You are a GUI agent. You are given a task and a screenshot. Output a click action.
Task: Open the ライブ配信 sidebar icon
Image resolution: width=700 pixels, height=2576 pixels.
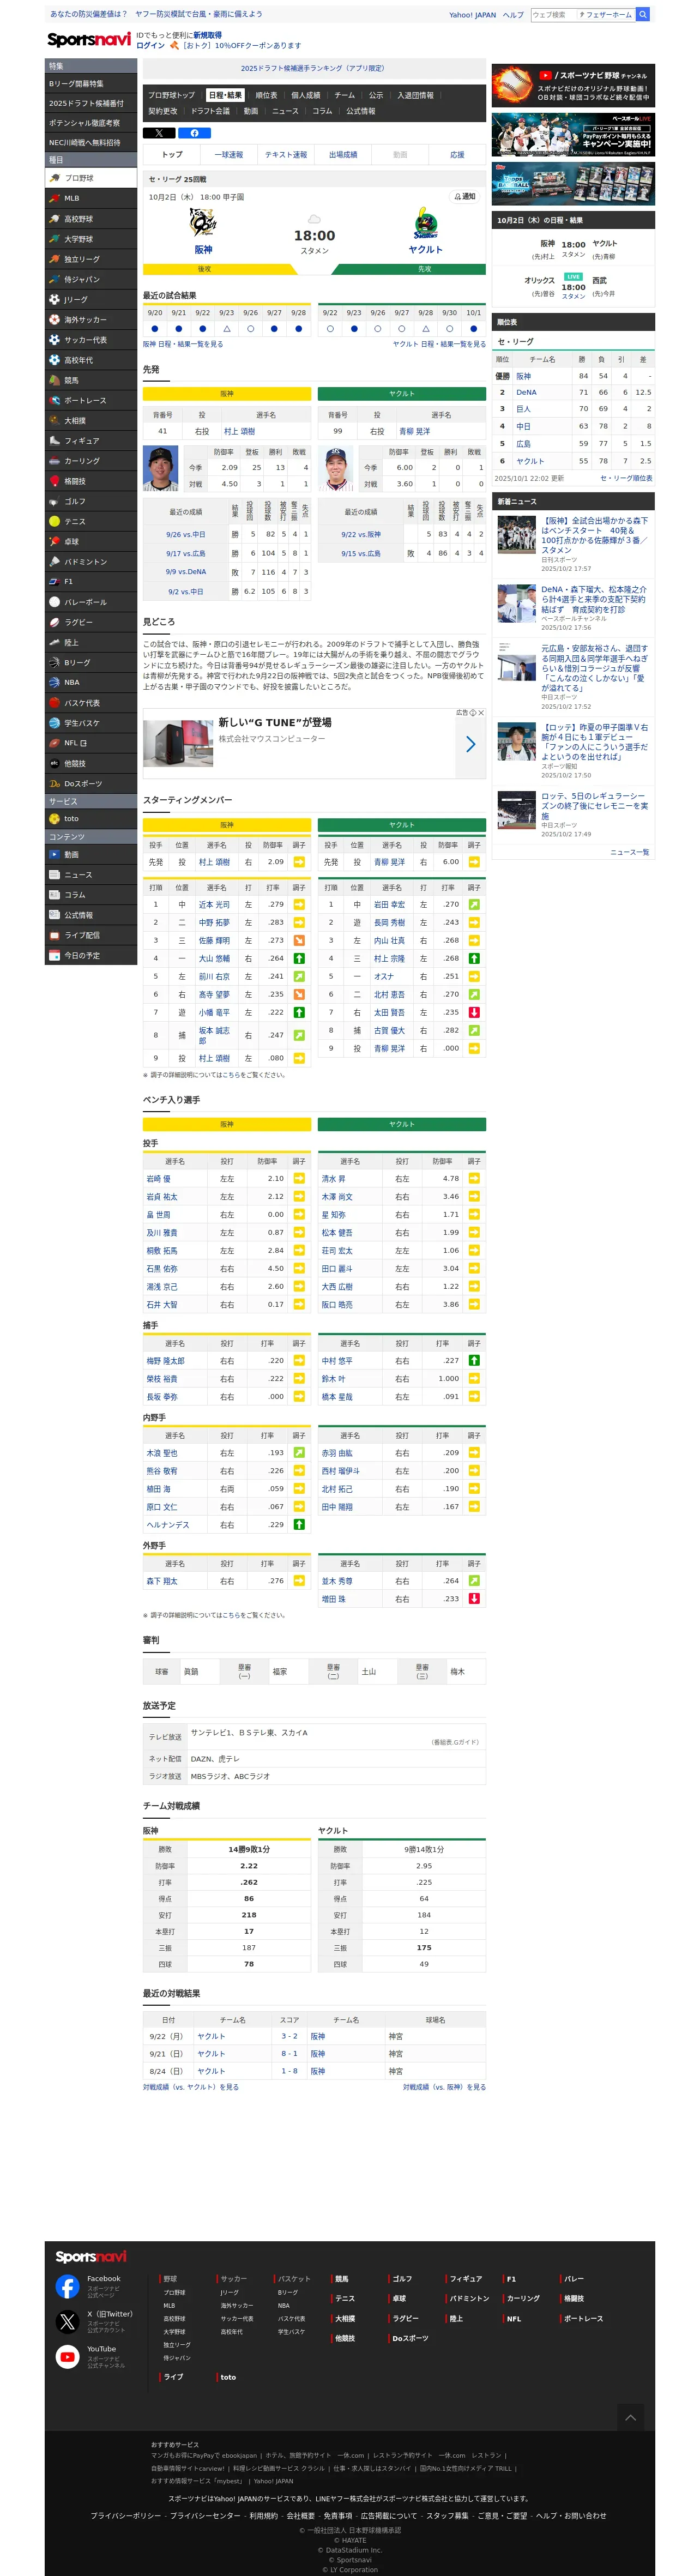(54, 935)
